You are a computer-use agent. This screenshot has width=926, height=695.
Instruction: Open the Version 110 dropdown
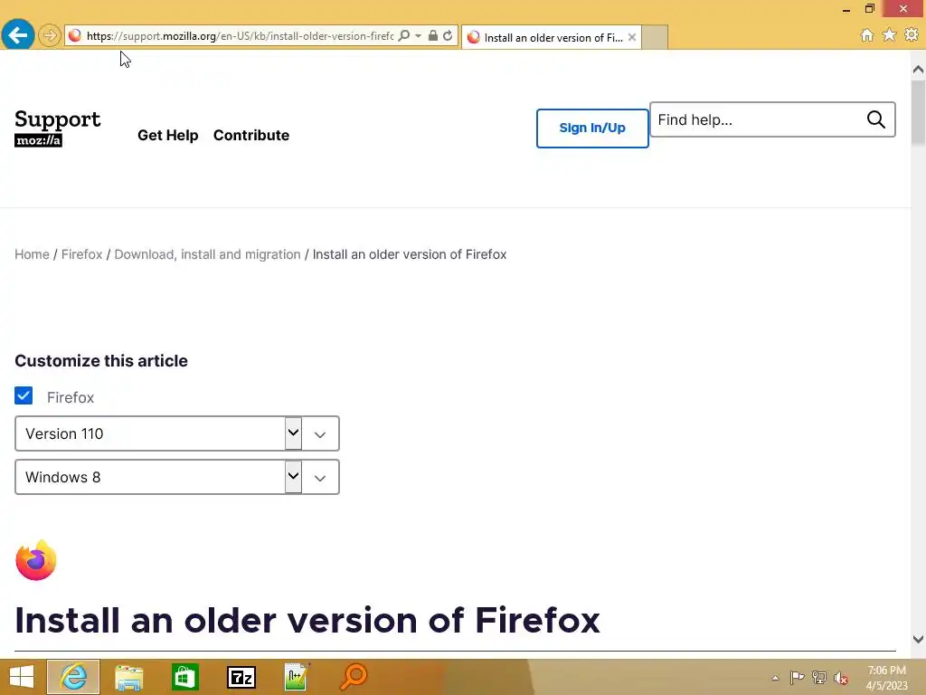176,433
